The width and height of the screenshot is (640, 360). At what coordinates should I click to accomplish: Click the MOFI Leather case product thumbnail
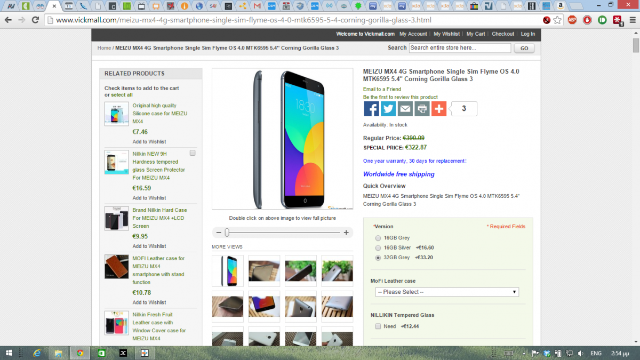tap(116, 266)
